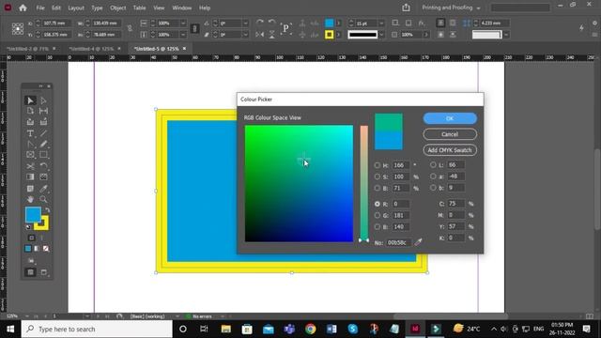
Task: Select the Zoom tool
Action: 43,199
